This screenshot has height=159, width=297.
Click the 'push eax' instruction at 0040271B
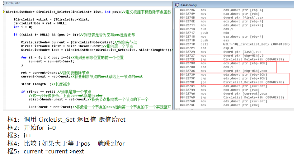point(204,40)
